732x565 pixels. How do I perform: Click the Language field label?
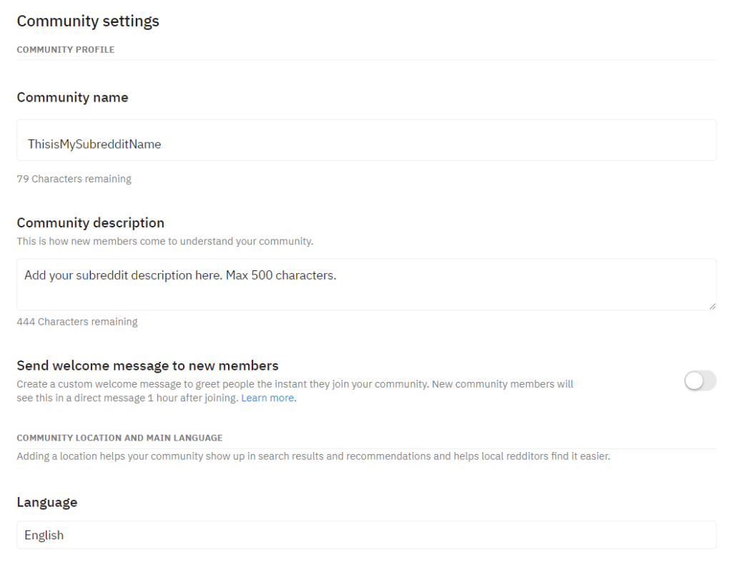[x=46, y=502]
